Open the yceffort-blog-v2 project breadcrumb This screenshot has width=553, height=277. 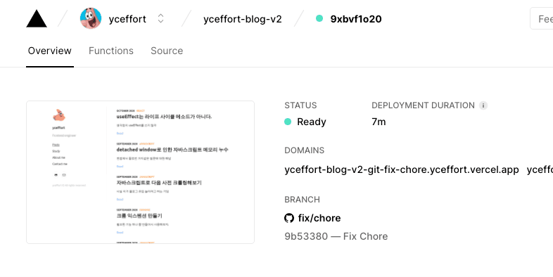click(x=243, y=19)
